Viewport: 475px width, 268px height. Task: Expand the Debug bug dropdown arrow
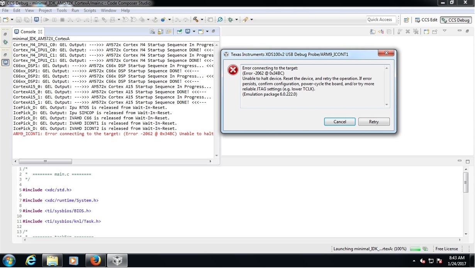236,19
